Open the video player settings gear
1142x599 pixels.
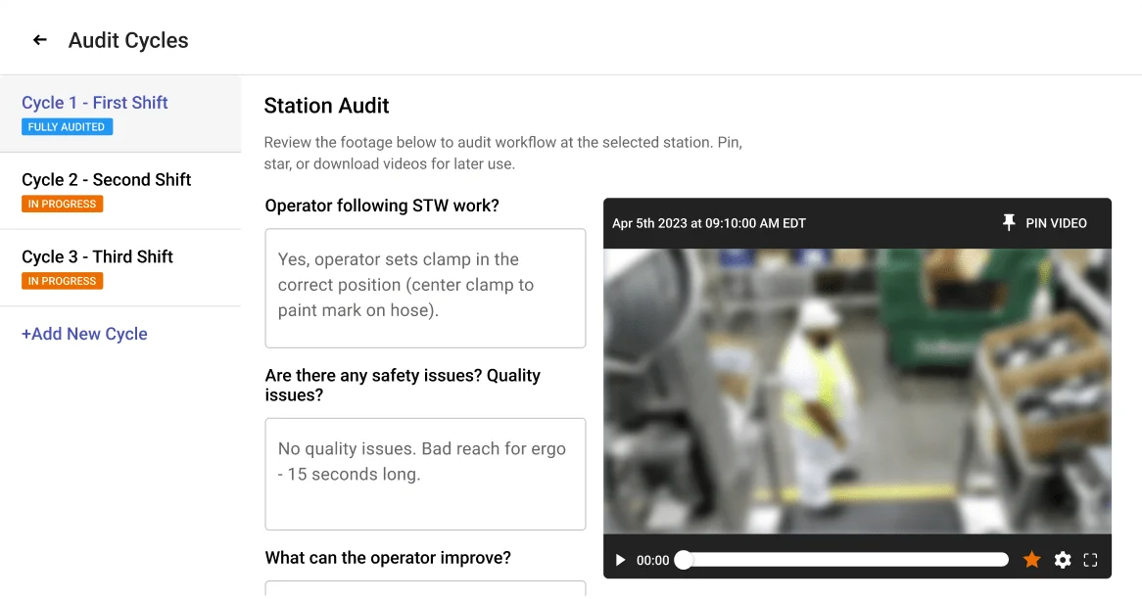[x=1063, y=559]
